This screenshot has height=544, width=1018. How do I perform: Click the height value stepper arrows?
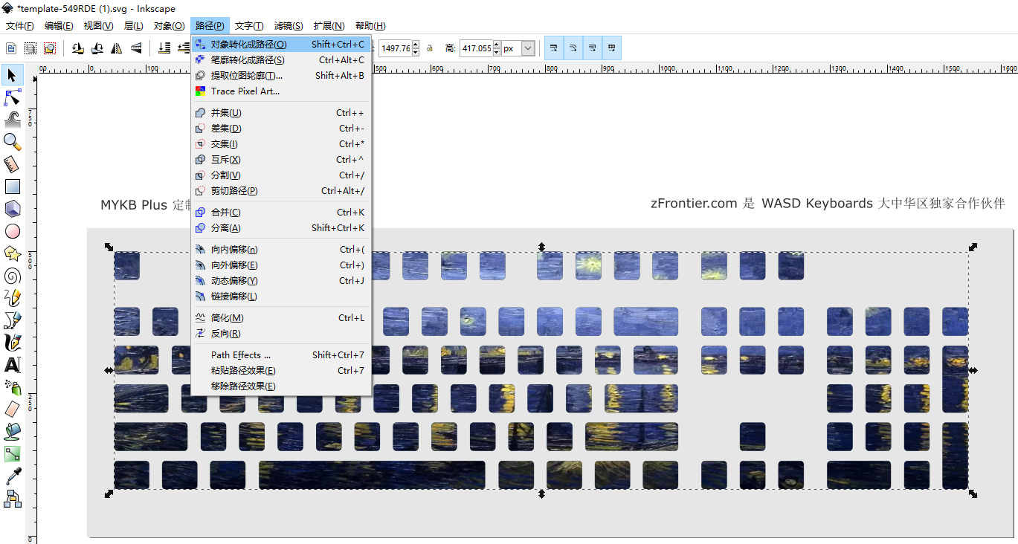496,48
